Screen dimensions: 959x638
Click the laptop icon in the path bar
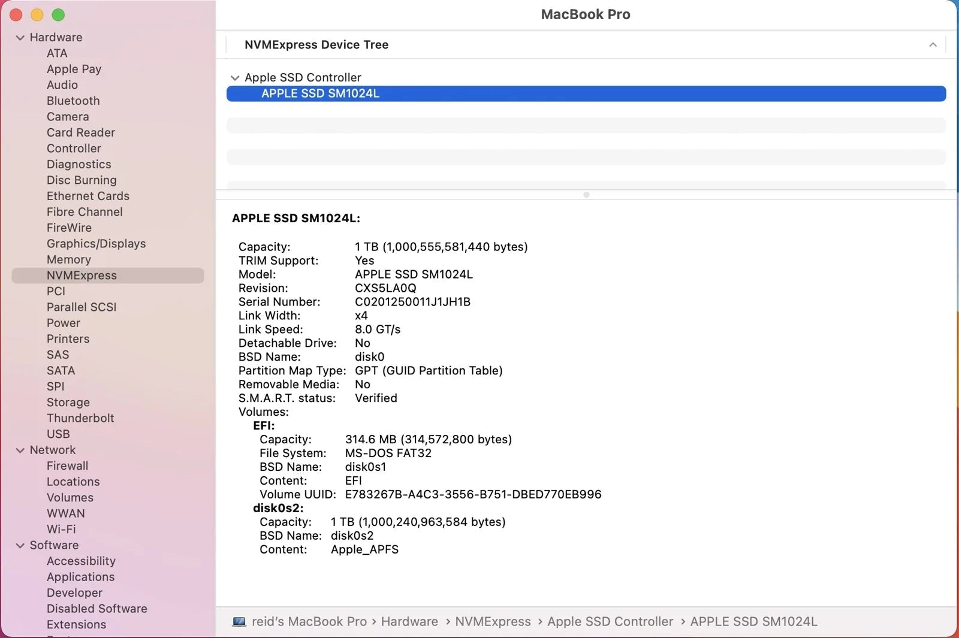point(239,622)
